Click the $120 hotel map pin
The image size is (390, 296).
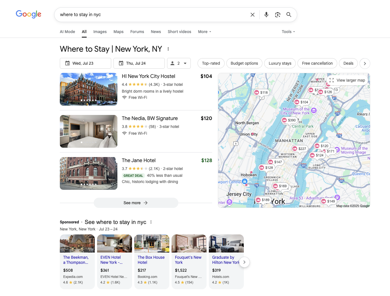pos(322,146)
